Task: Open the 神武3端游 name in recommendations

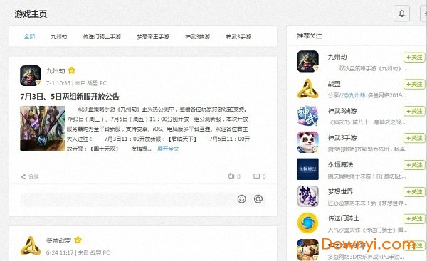Action: (342, 111)
